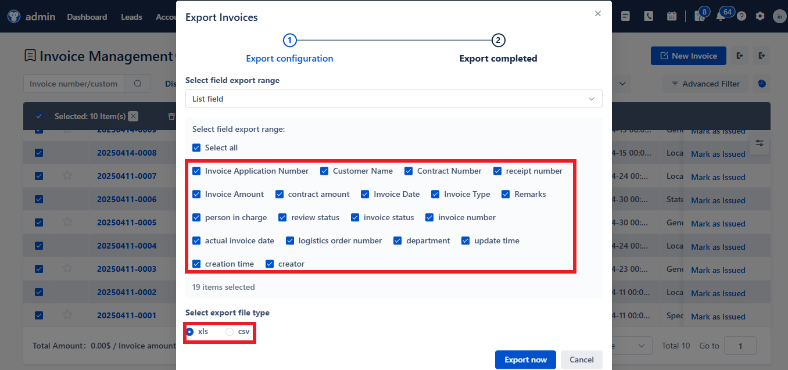Open the filter dropdown beside Advanced Filter
This screenshot has height=370, width=788.
click(622, 84)
